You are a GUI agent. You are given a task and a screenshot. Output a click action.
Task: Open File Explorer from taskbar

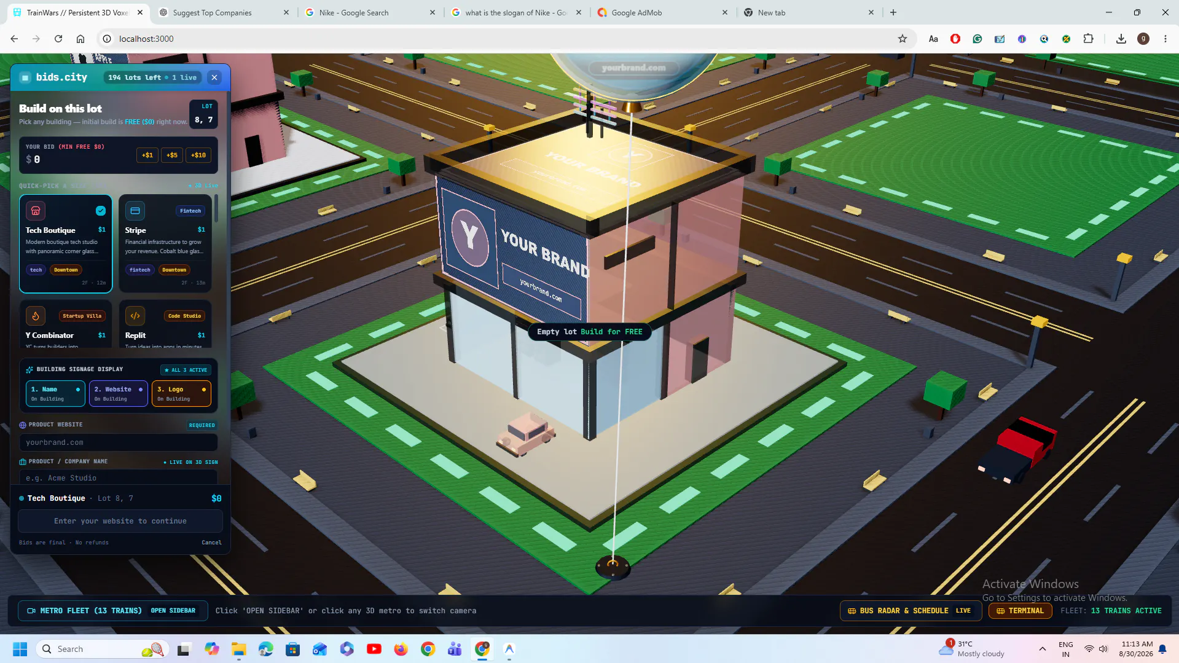click(x=239, y=649)
